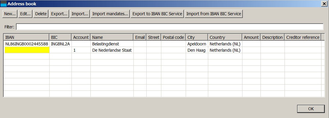Sort by the Postal code column header

coord(174,37)
